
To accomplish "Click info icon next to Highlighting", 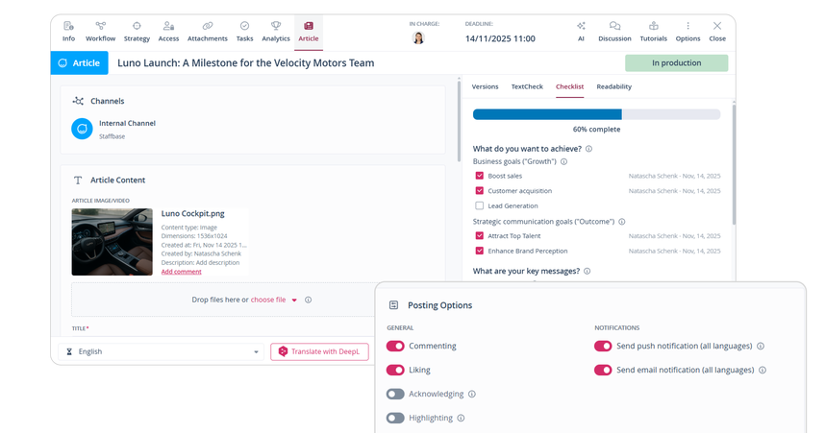I will [x=461, y=419].
